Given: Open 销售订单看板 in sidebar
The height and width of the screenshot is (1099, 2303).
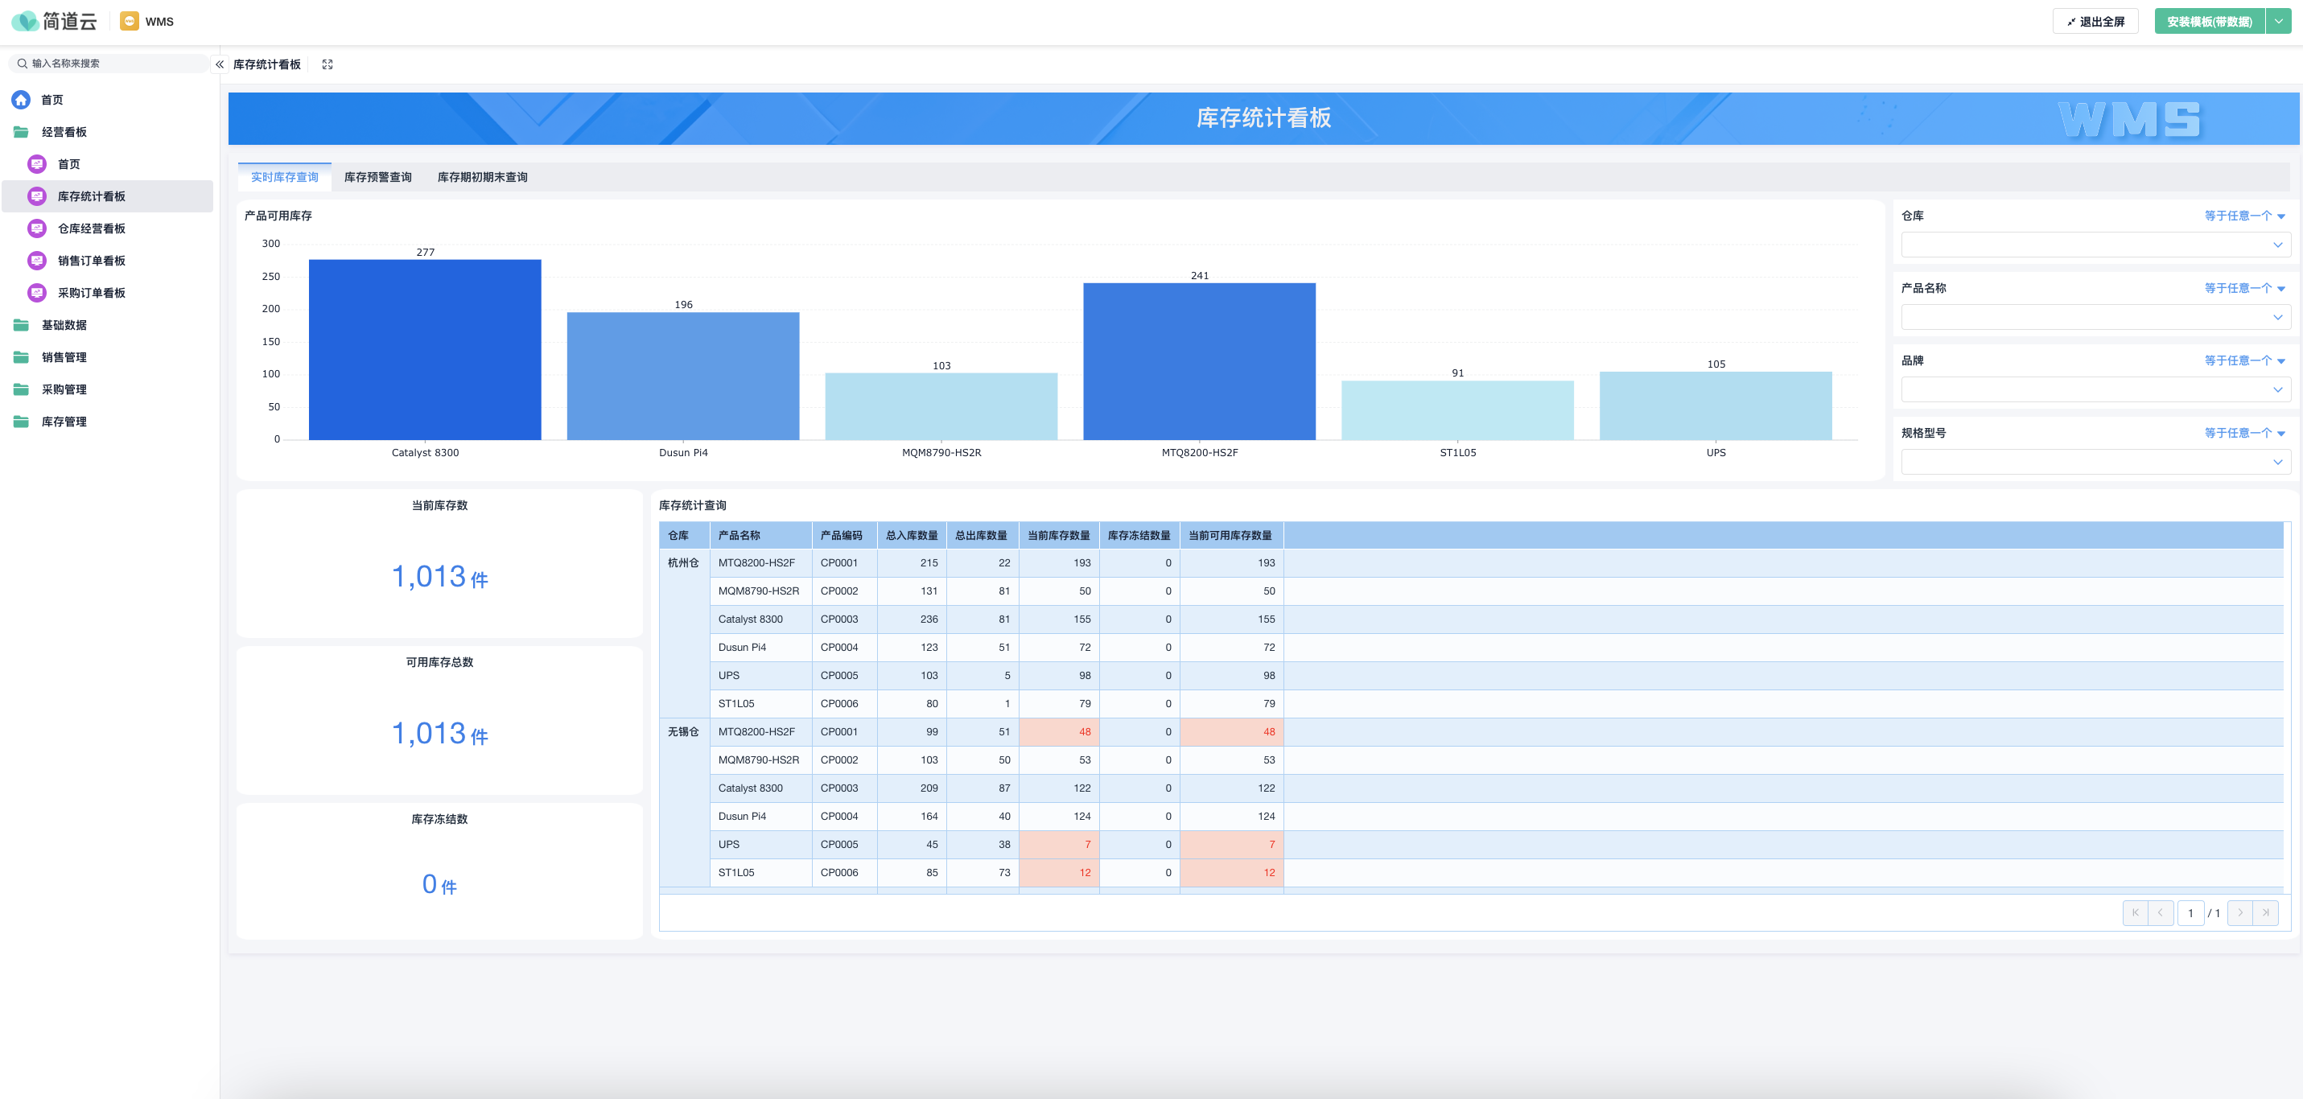Looking at the screenshot, I should (x=90, y=260).
